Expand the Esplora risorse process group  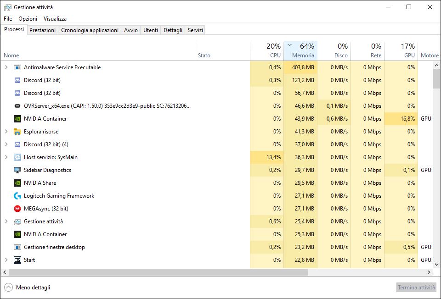tap(6, 132)
